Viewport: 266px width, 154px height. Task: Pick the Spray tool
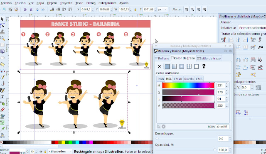(2, 103)
